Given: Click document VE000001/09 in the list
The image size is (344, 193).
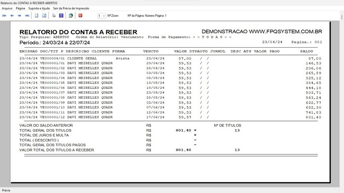Looking at the screenshot, I should pos(52,103).
